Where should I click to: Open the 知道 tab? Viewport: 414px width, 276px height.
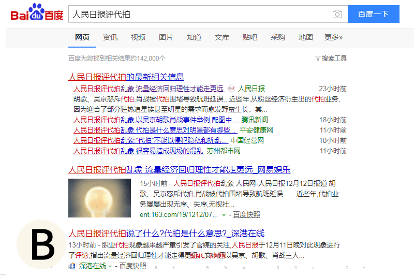point(194,37)
